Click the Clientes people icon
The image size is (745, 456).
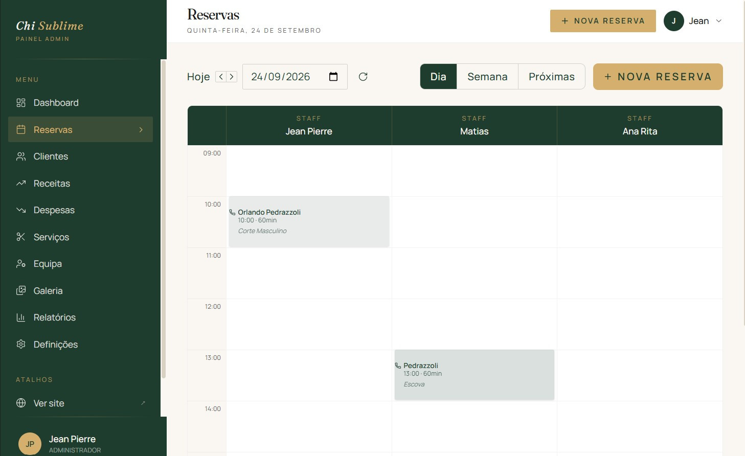click(21, 156)
